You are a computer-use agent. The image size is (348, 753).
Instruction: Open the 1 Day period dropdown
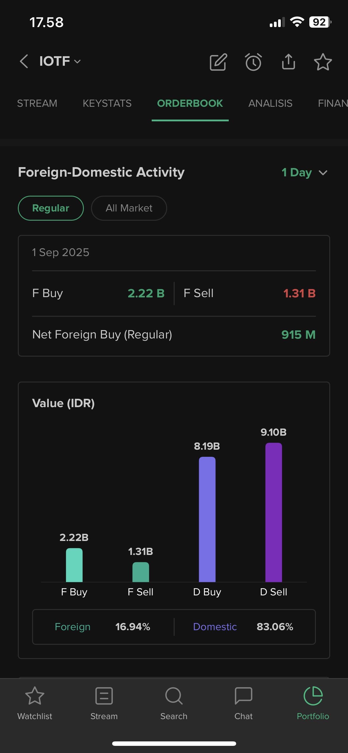coord(304,172)
